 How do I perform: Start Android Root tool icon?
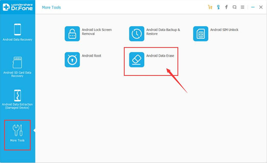(72, 60)
